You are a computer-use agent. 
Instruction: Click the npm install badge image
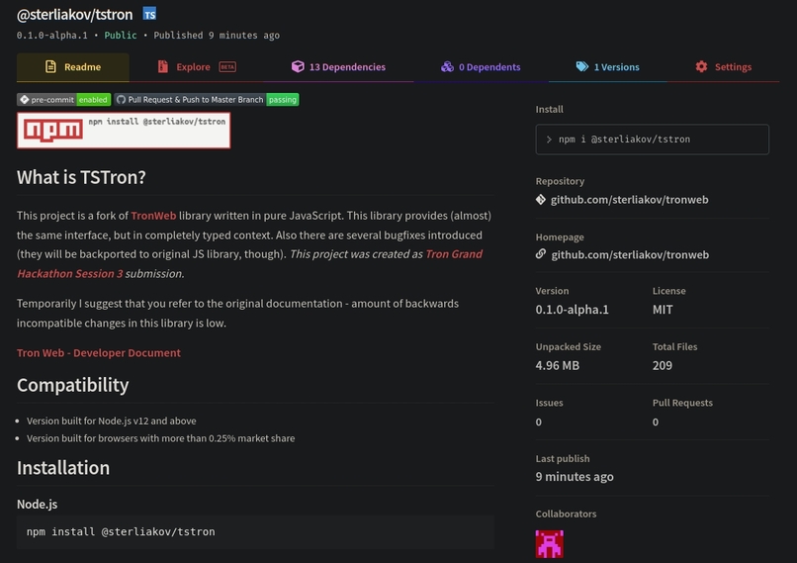[124, 131]
